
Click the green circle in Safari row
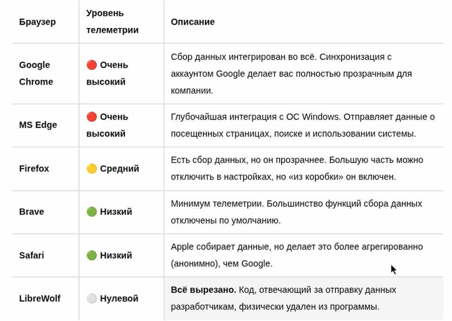tap(92, 255)
